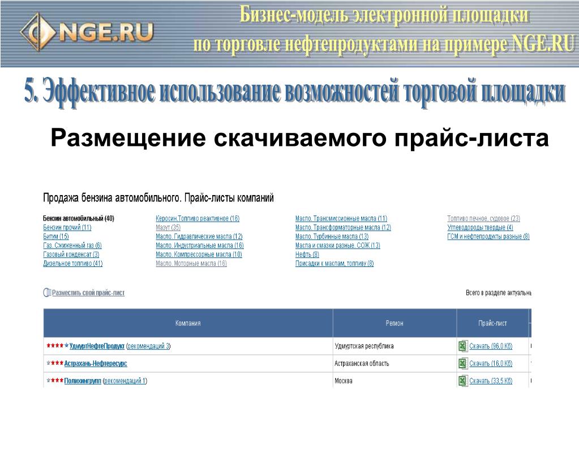Viewport: 579px width, 461px height.
Task: Open the Нефть (8) category link
Action: (307, 255)
